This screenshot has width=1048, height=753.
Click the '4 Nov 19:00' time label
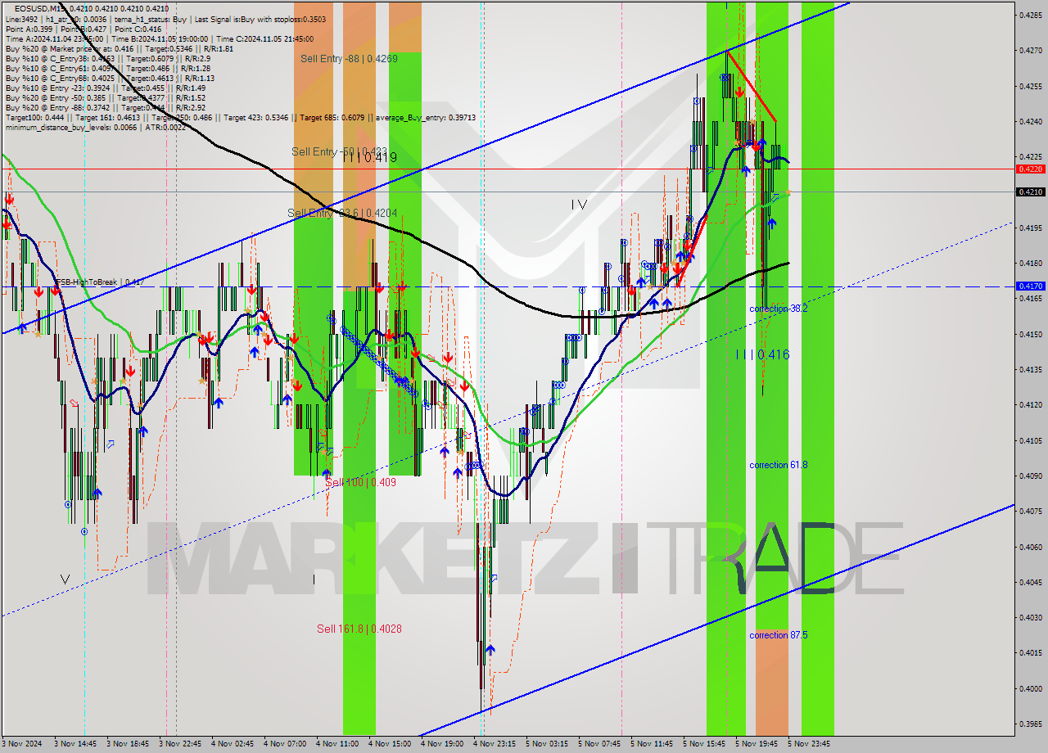coord(442,744)
